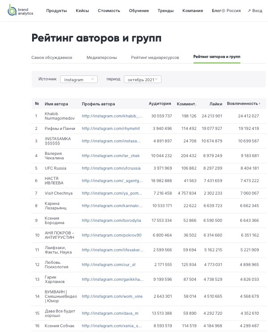This screenshot has height=333, width=268.
Task: Open the instagram.com/ufcrussia profile link
Action: (111, 168)
